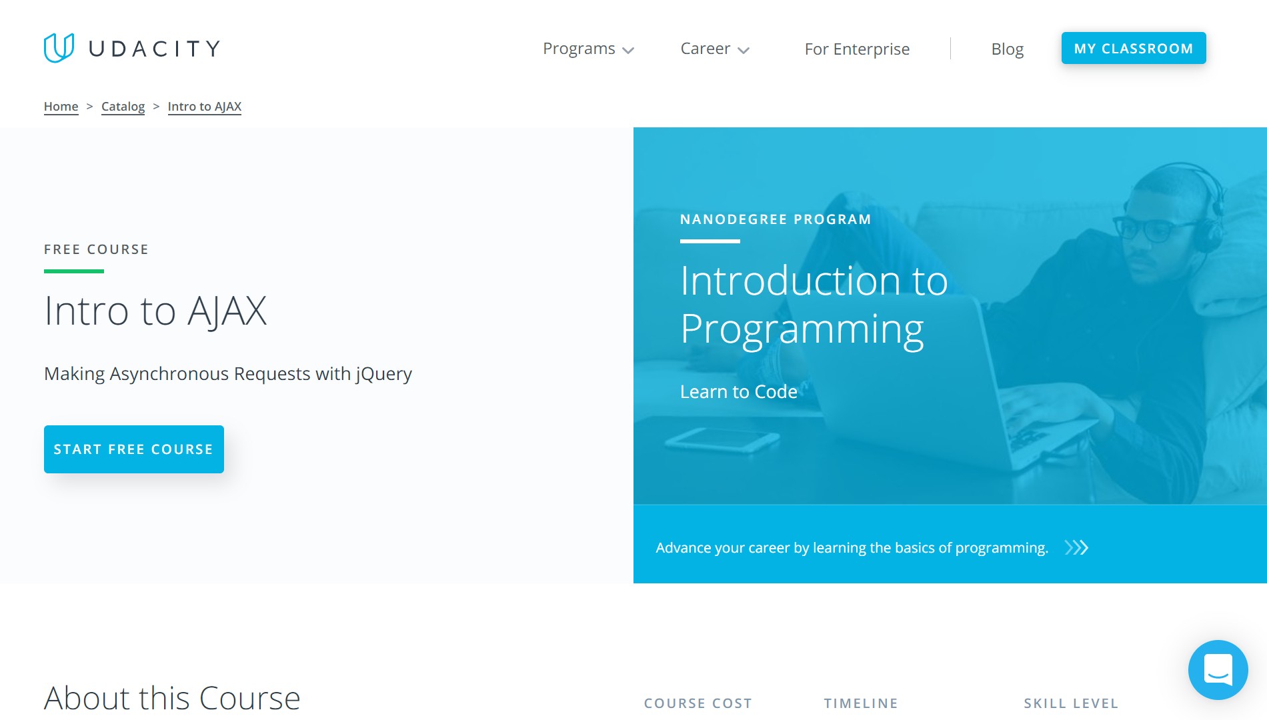The height and width of the screenshot is (720, 1267).
Task: Open Introduction to Programming nanodegree title
Action: click(814, 305)
